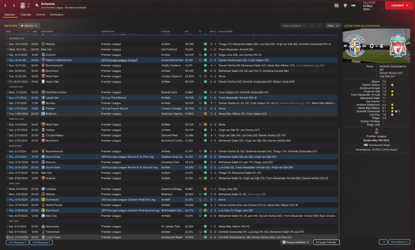Click the Schedule search bar field
The image size is (415, 250).
182,5
